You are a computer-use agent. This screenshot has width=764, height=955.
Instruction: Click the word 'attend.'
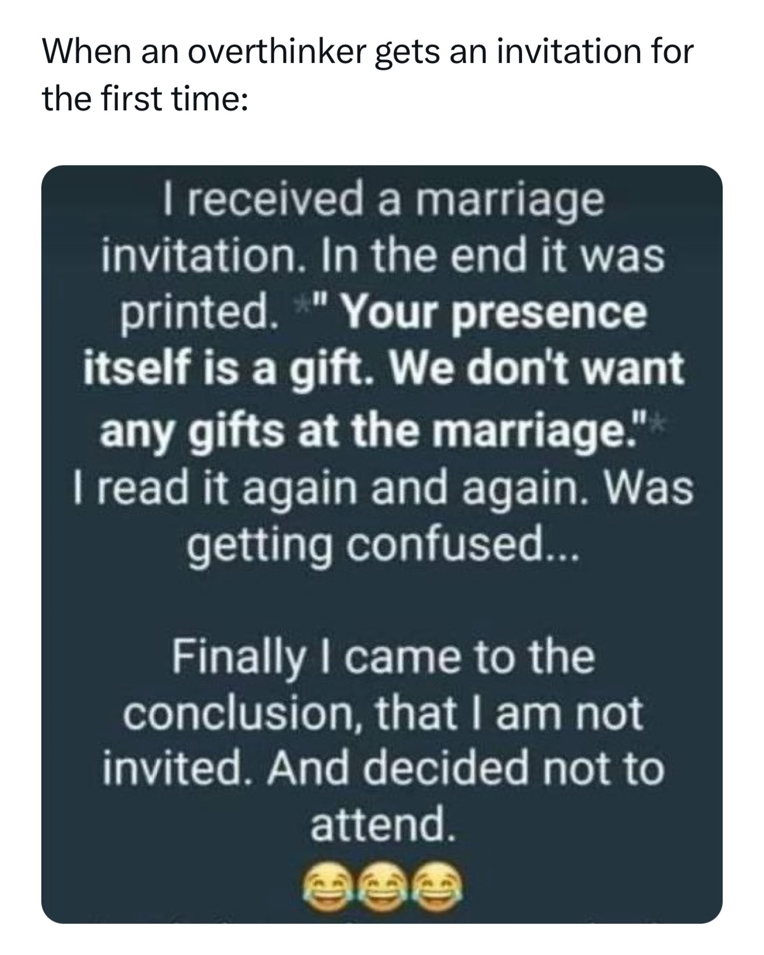383,824
